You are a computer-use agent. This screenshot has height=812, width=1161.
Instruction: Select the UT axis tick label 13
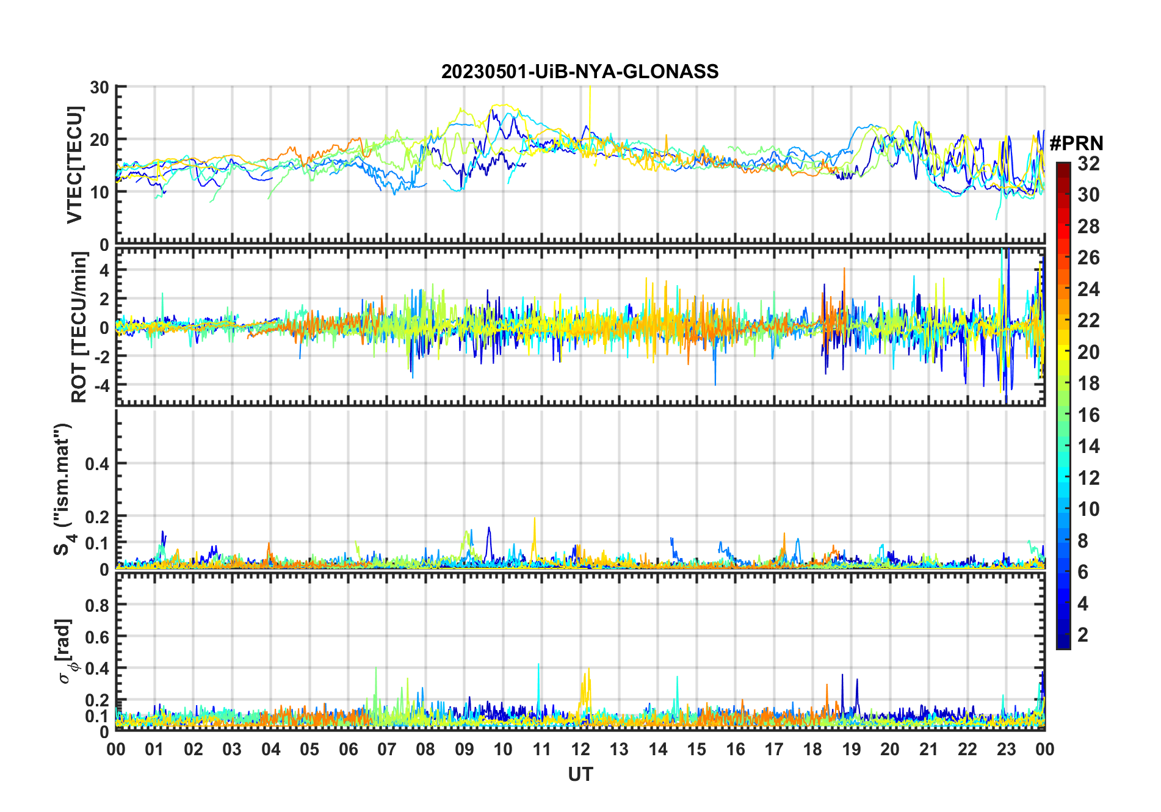pyautogui.click(x=619, y=749)
